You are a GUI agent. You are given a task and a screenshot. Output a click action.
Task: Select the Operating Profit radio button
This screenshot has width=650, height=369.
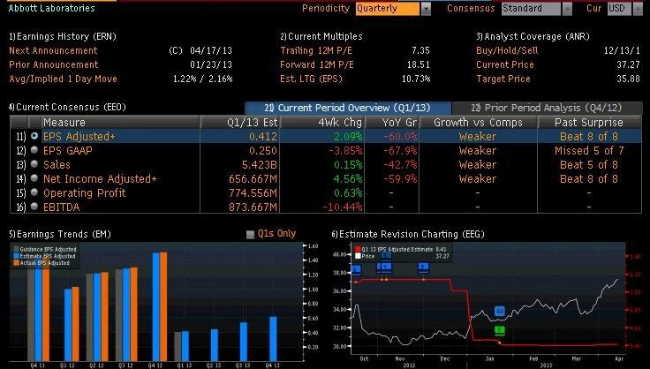pos(34,192)
